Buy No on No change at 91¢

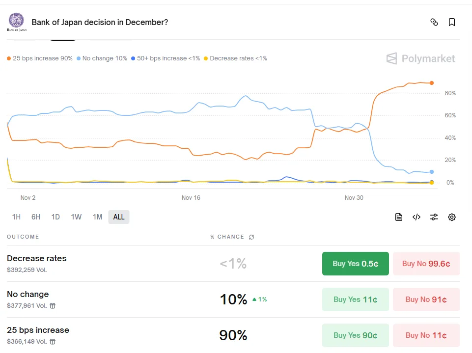pyautogui.click(x=426, y=299)
